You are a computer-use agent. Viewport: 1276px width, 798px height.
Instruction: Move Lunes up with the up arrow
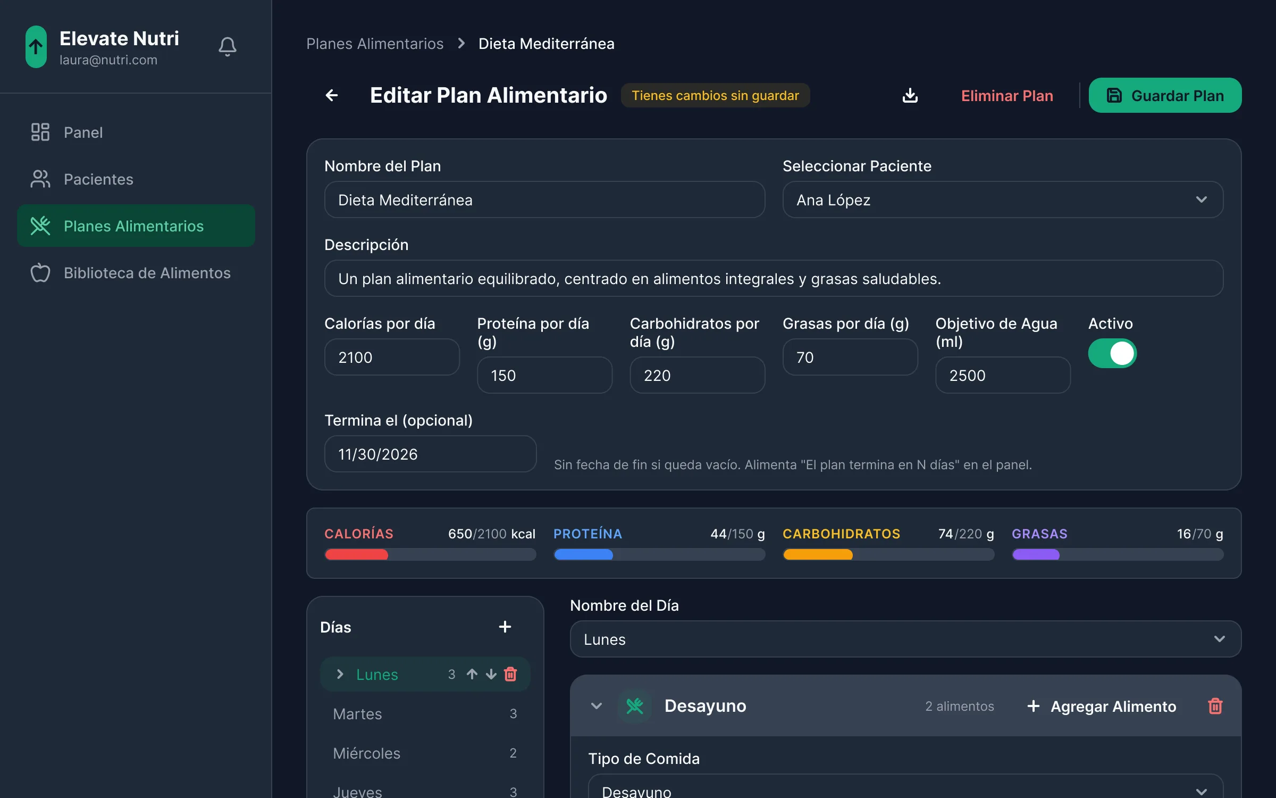coord(472,674)
